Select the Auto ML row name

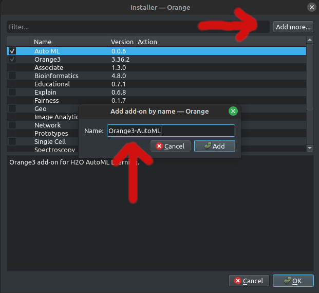[47, 51]
